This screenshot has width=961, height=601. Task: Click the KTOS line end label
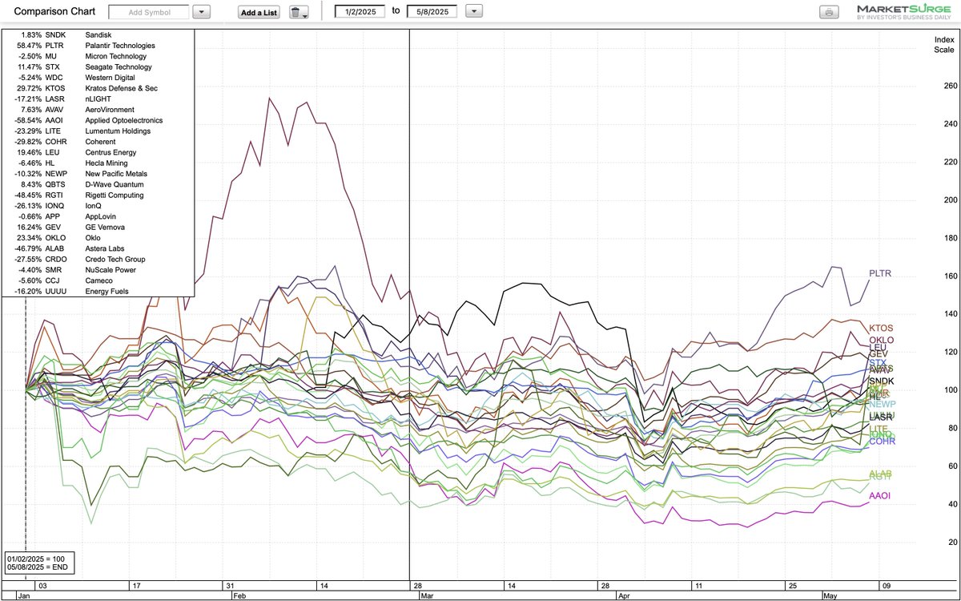[x=881, y=329]
